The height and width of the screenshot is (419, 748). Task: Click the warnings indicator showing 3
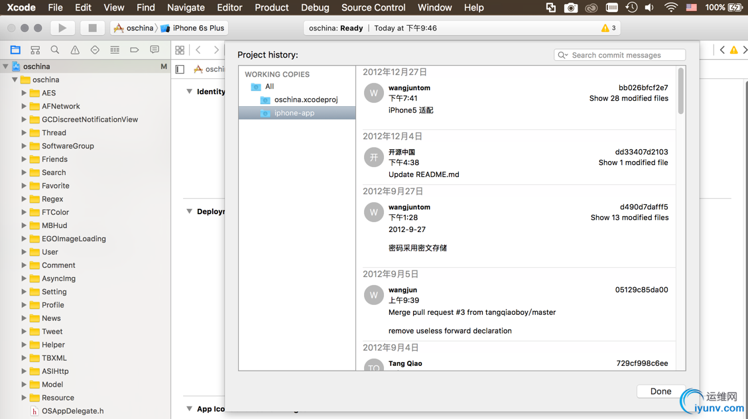(608, 28)
